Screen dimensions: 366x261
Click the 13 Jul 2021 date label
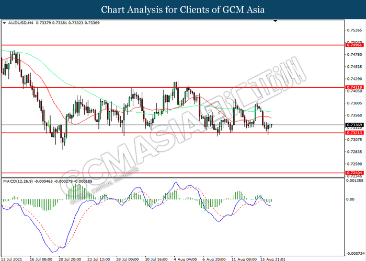(12, 259)
